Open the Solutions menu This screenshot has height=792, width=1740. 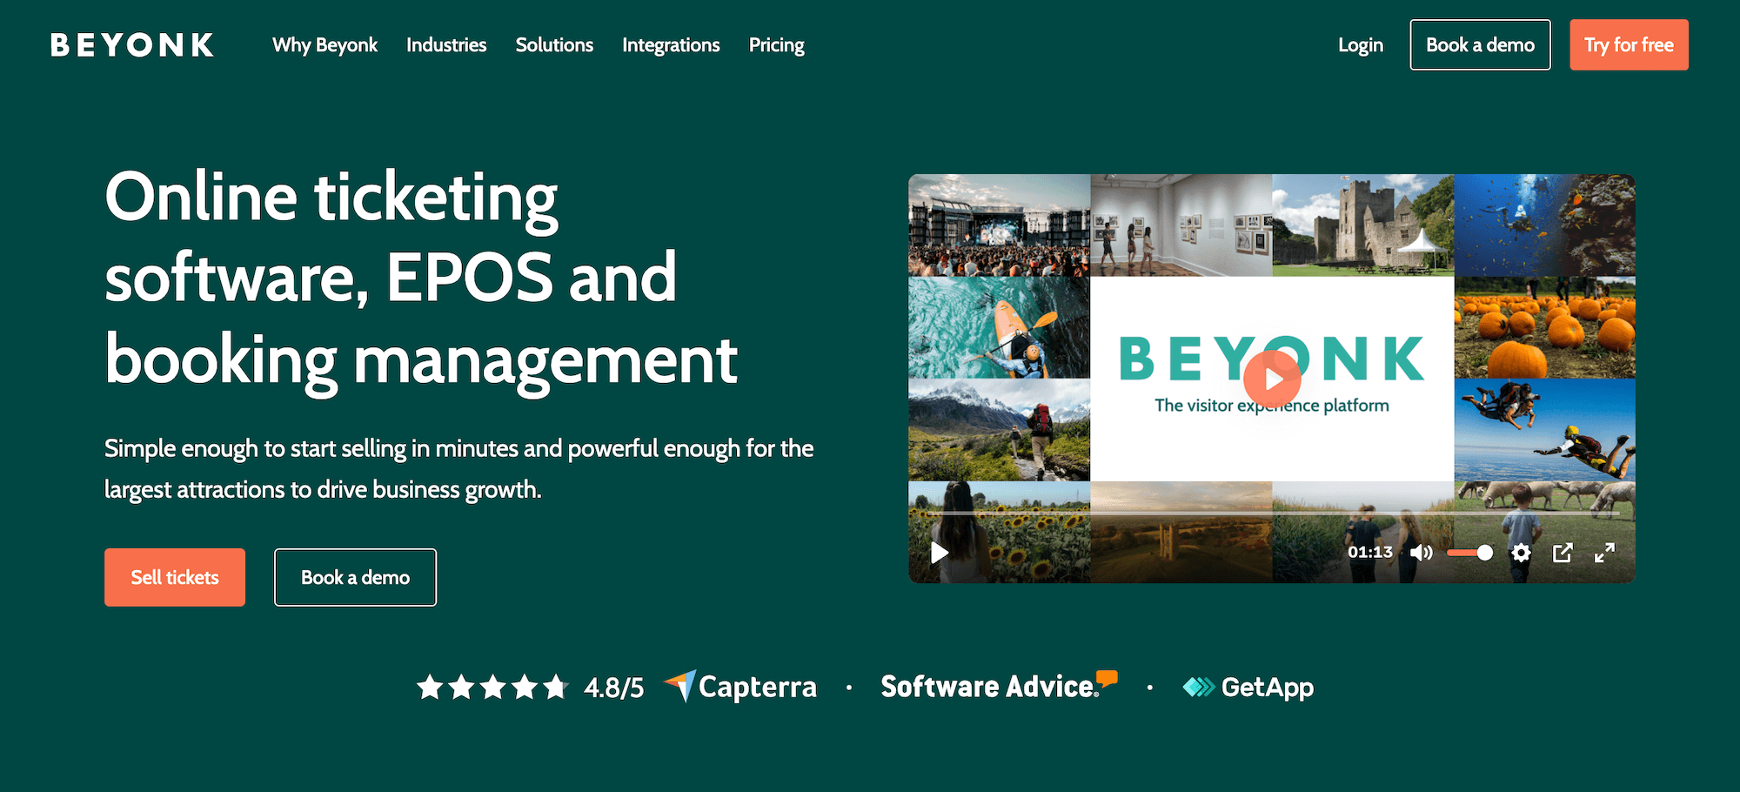click(x=554, y=45)
